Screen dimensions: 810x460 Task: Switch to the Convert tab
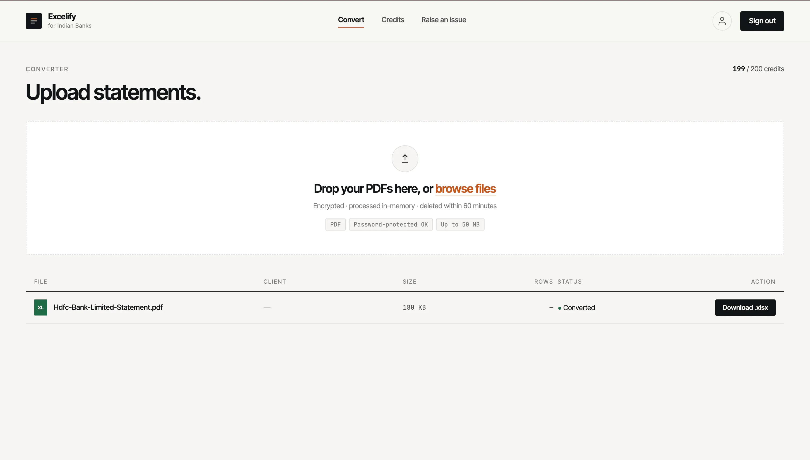click(351, 20)
